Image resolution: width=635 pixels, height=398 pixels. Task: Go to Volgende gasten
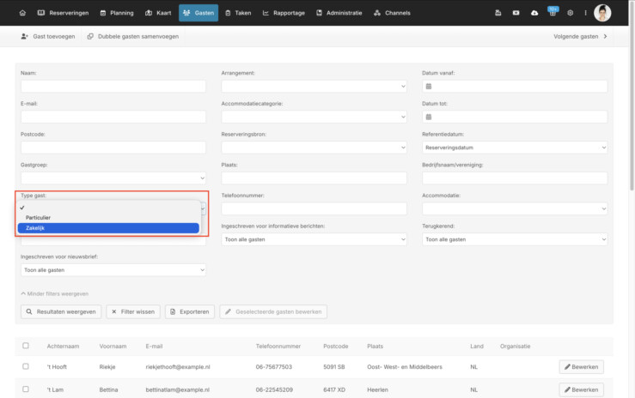[580, 36]
